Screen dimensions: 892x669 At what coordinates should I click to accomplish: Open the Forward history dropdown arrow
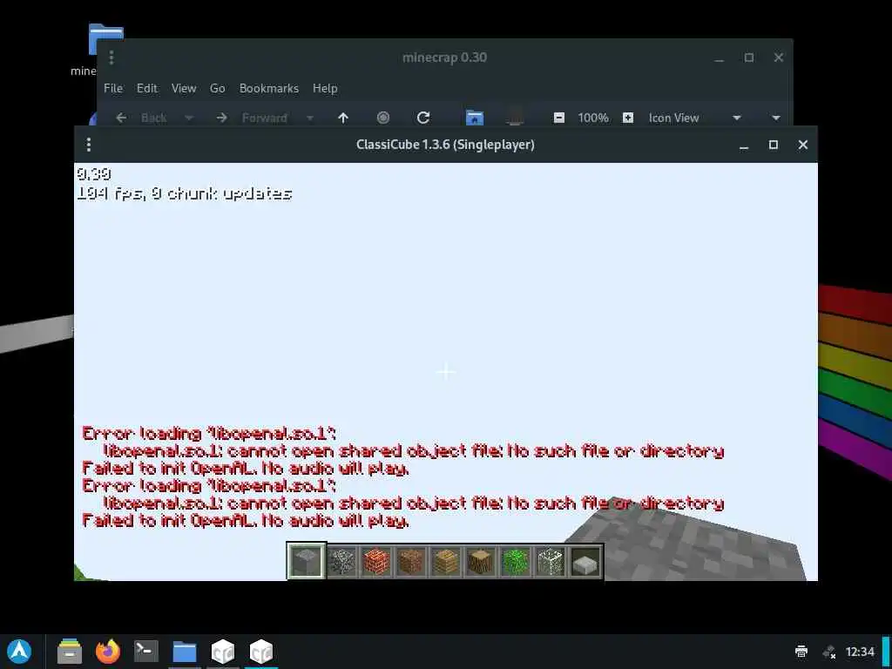pyautogui.click(x=309, y=118)
